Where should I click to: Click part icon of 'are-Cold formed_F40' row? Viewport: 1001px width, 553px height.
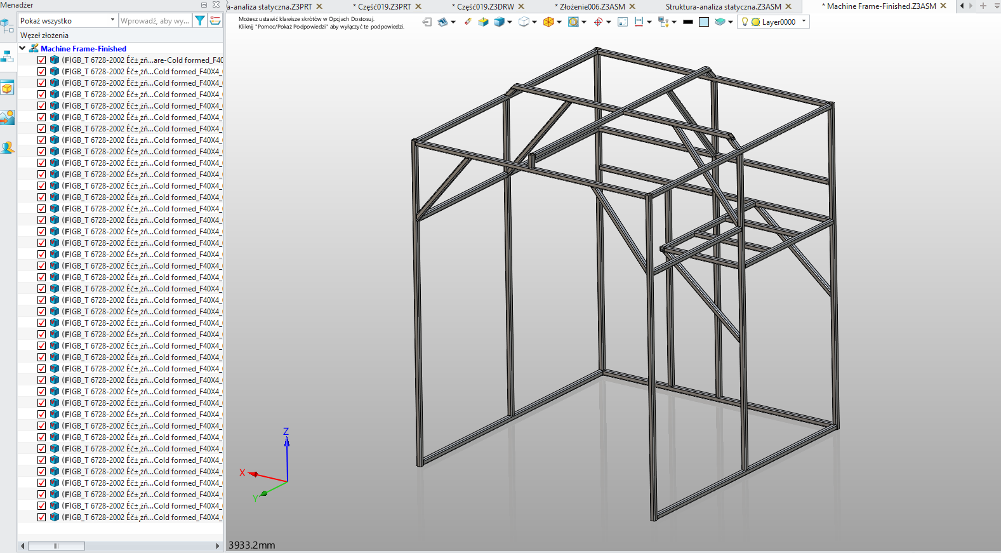(55, 60)
